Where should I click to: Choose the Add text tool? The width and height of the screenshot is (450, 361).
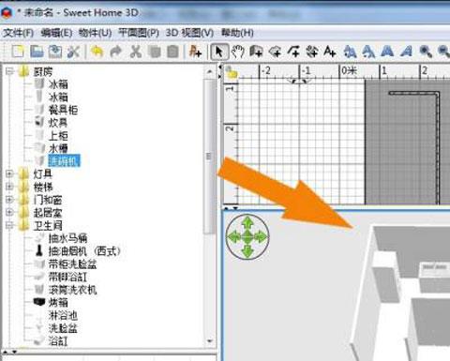(x=330, y=52)
